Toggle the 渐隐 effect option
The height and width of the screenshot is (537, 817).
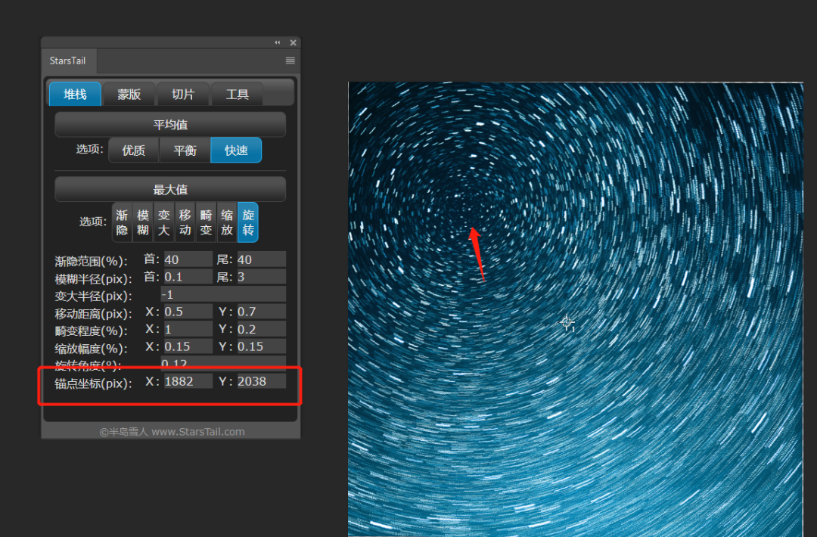[x=123, y=222]
